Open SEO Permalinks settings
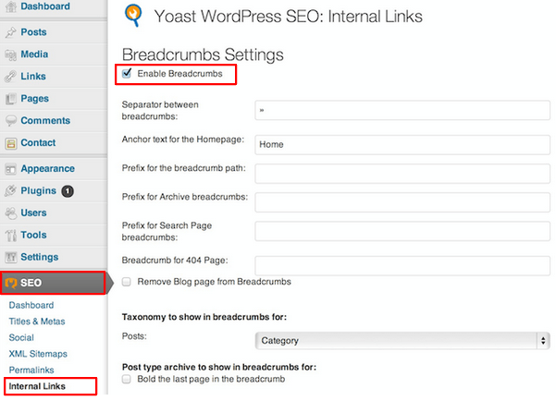The height and width of the screenshot is (401, 556). [31, 371]
